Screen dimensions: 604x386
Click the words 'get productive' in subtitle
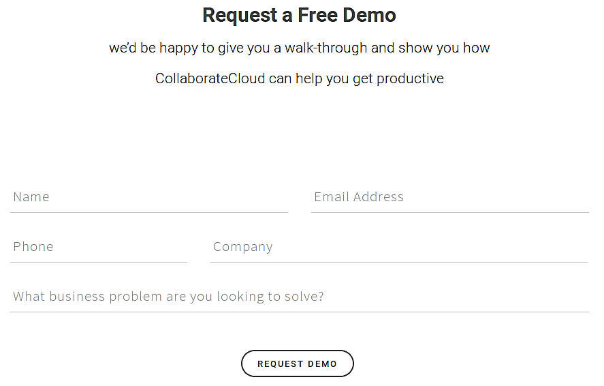398,78
